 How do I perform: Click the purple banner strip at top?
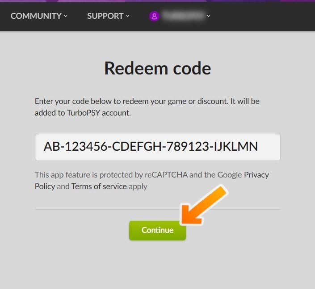pos(157,1)
